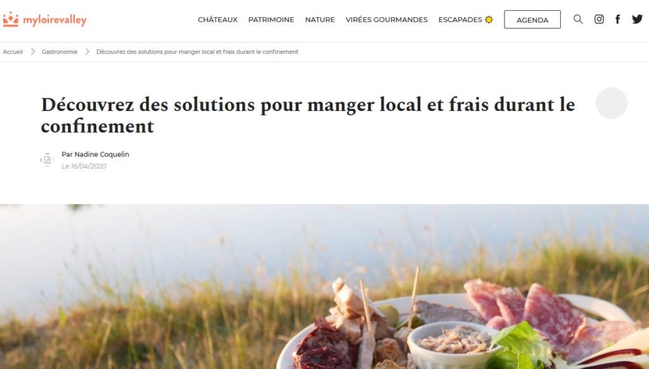Open Virées Gourmandes menu
The image size is (649, 369).
(x=387, y=20)
